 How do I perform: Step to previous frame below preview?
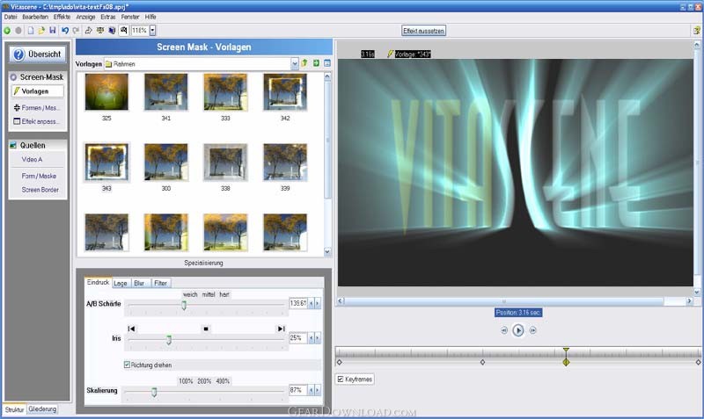(503, 330)
